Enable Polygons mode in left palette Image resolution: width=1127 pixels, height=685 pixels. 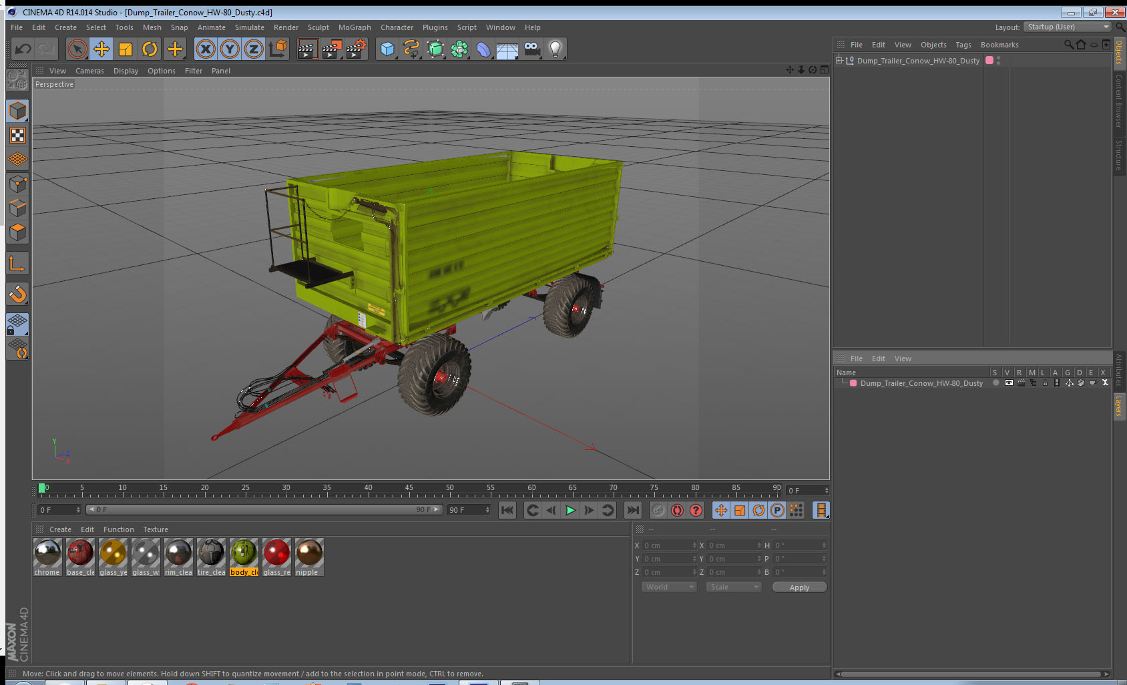coord(18,232)
